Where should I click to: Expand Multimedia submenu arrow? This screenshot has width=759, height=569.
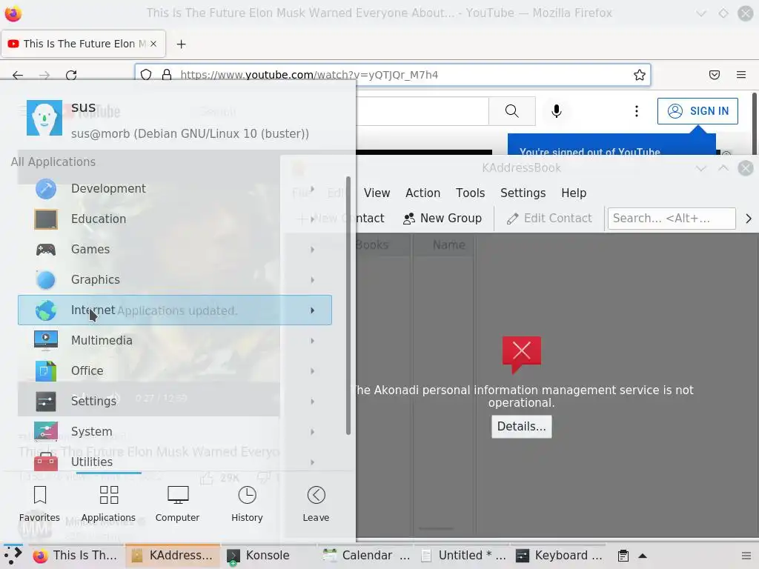(313, 341)
